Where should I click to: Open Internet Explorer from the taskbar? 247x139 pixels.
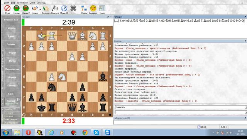click(51, 132)
